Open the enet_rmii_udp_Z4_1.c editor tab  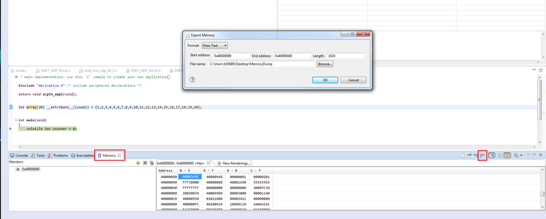[x=99, y=70]
